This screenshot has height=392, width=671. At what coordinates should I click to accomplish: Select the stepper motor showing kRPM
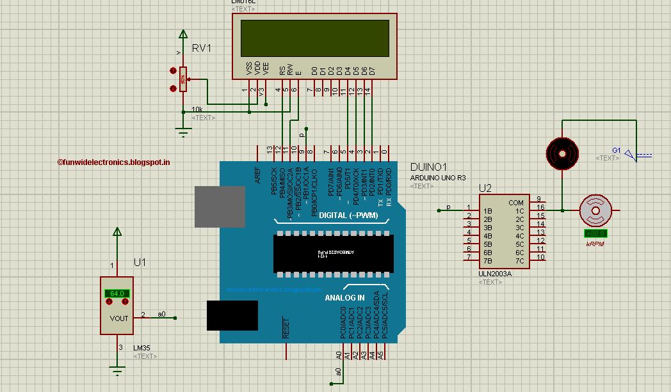point(595,209)
